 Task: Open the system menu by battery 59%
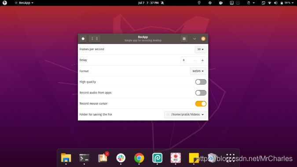click(287, 3)
